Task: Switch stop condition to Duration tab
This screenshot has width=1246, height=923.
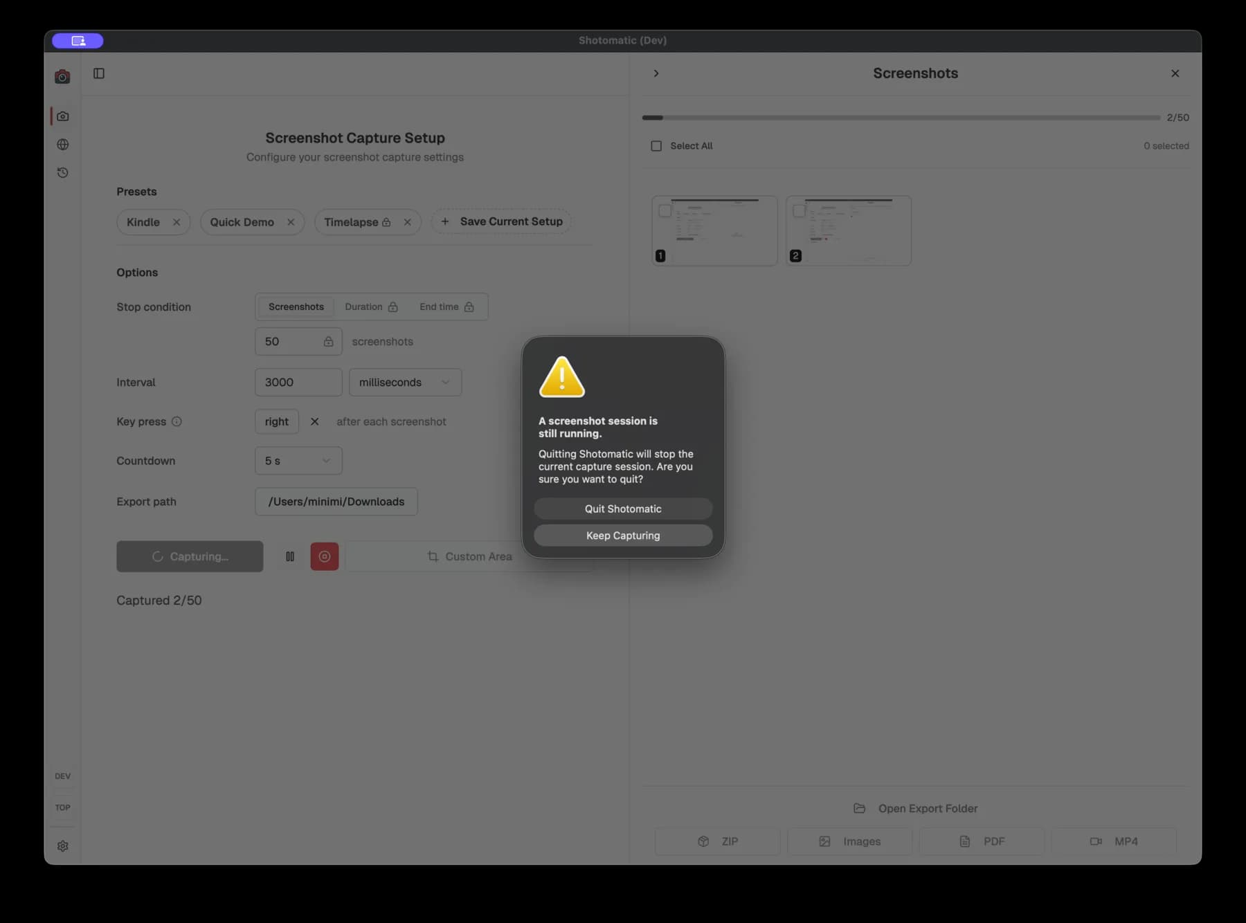Action: click(371, 307)
